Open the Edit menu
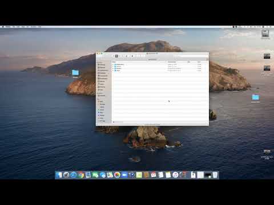Screen dimensions: 274x205 tap(18, 27)
